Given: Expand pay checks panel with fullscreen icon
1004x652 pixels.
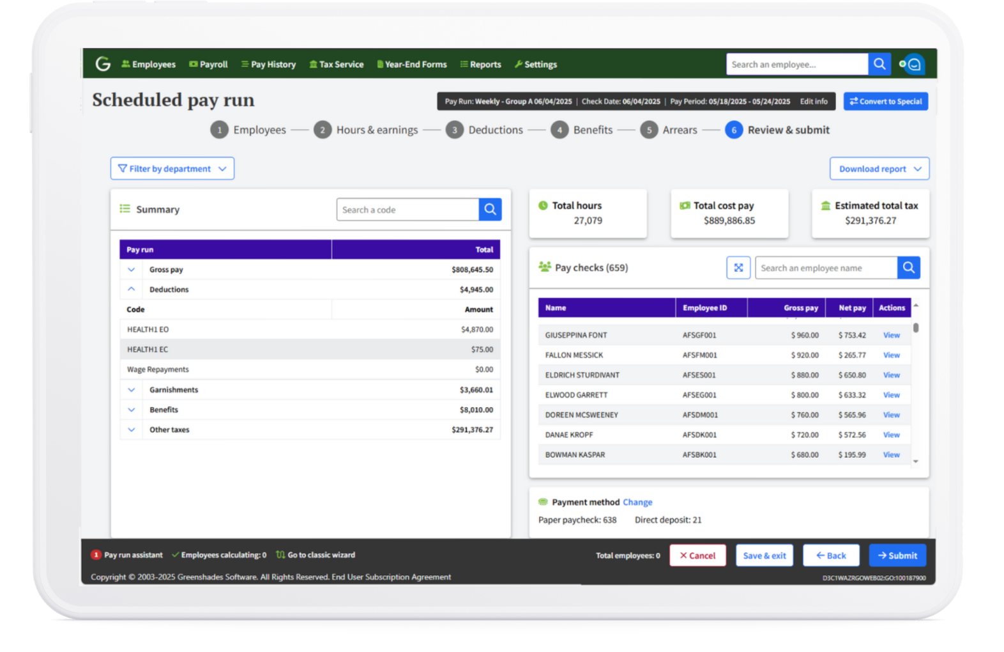Looking at the screenshot, I should 738,268.
